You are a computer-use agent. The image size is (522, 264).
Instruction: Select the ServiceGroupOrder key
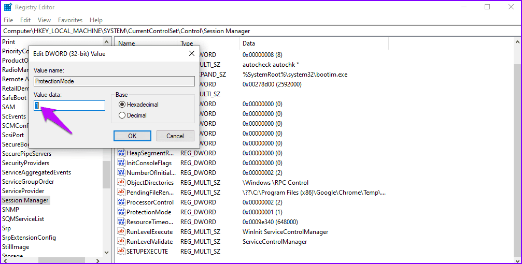pos(28,182)
